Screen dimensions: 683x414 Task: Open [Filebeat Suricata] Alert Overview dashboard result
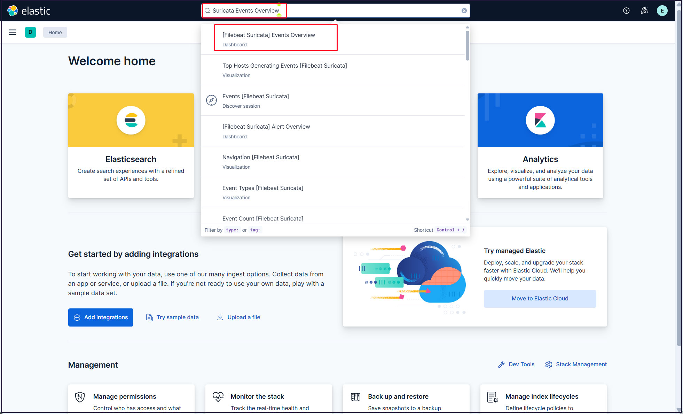click(x=333, y=131)
